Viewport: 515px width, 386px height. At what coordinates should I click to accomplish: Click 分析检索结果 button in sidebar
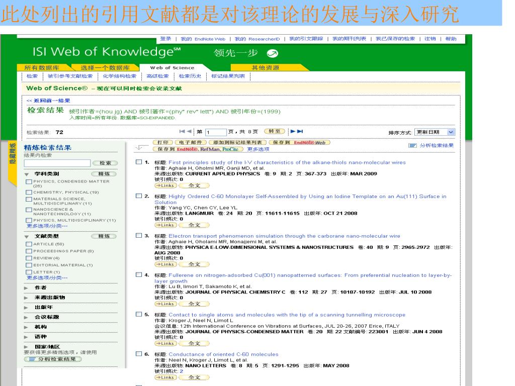[52, 359]
